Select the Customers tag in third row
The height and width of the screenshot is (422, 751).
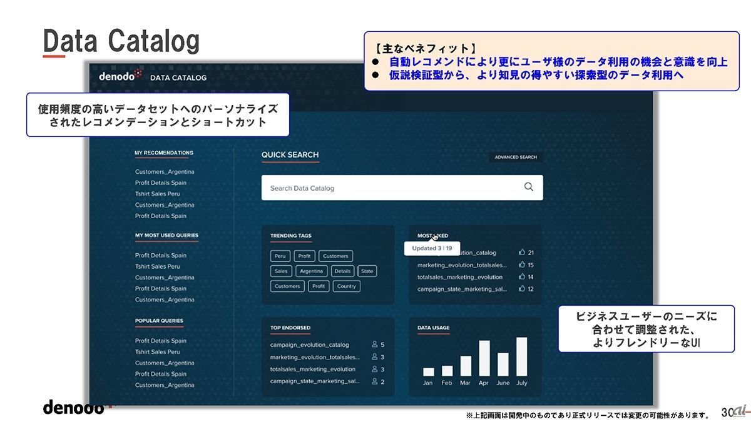click(287, 286)
